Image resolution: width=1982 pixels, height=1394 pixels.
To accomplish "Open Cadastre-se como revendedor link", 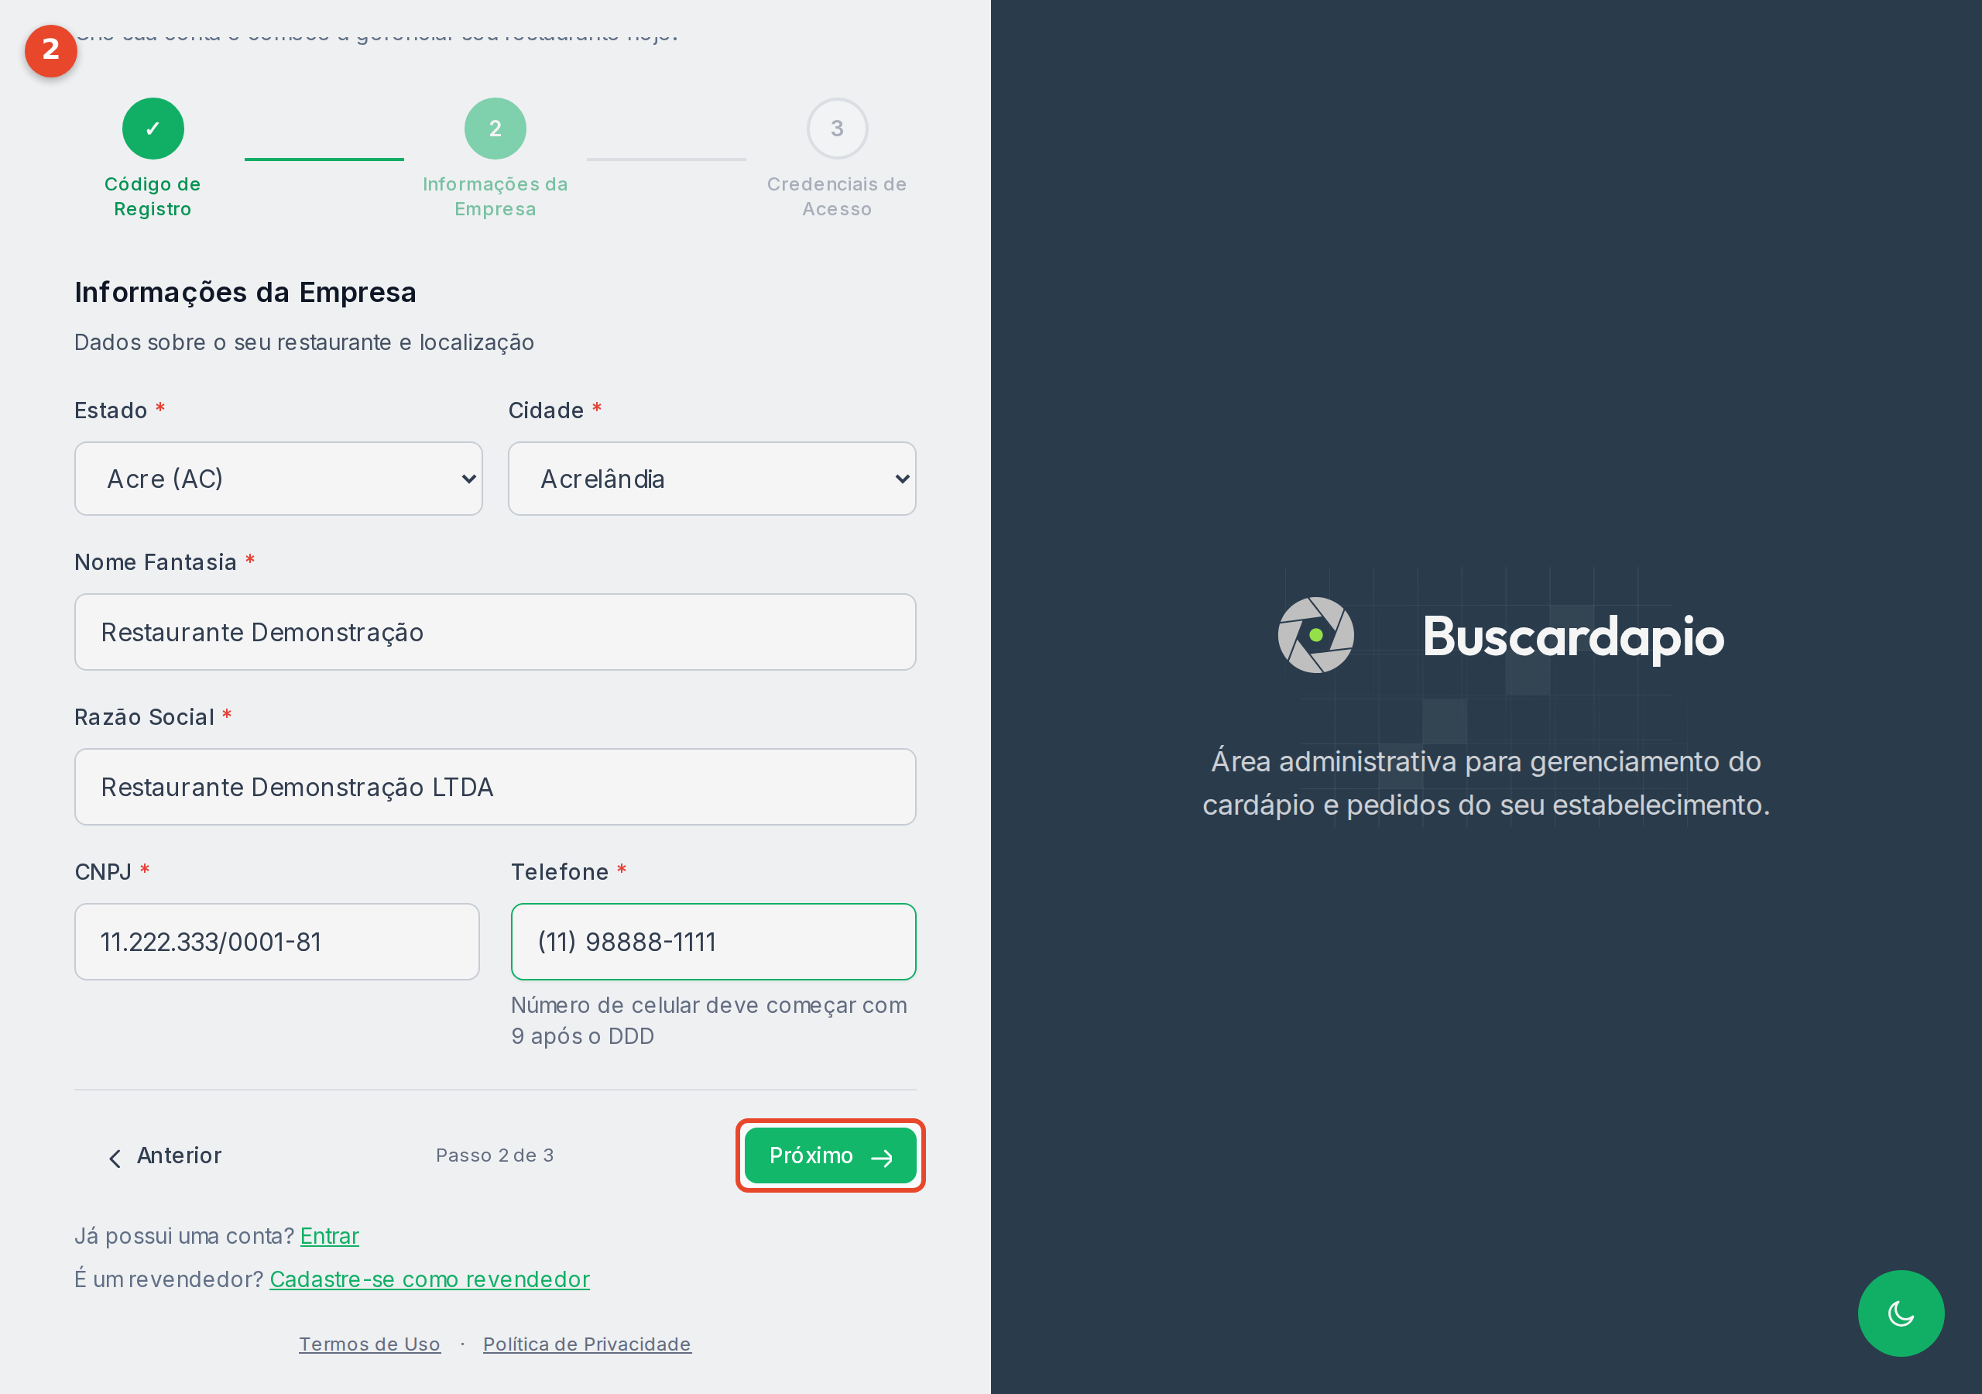I will tap(430, 1279).
